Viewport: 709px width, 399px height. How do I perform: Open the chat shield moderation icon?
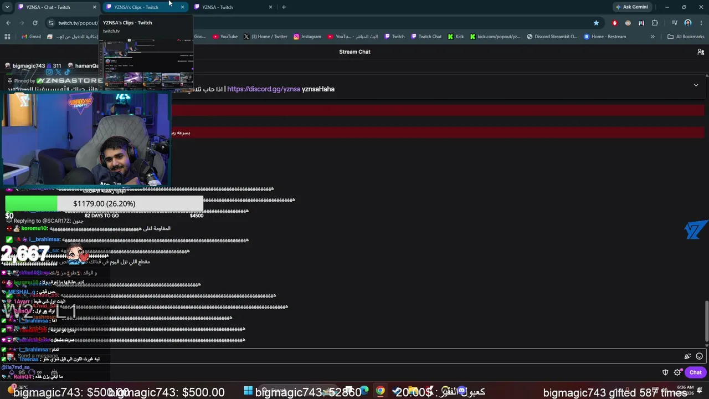[x=665, y=372]
